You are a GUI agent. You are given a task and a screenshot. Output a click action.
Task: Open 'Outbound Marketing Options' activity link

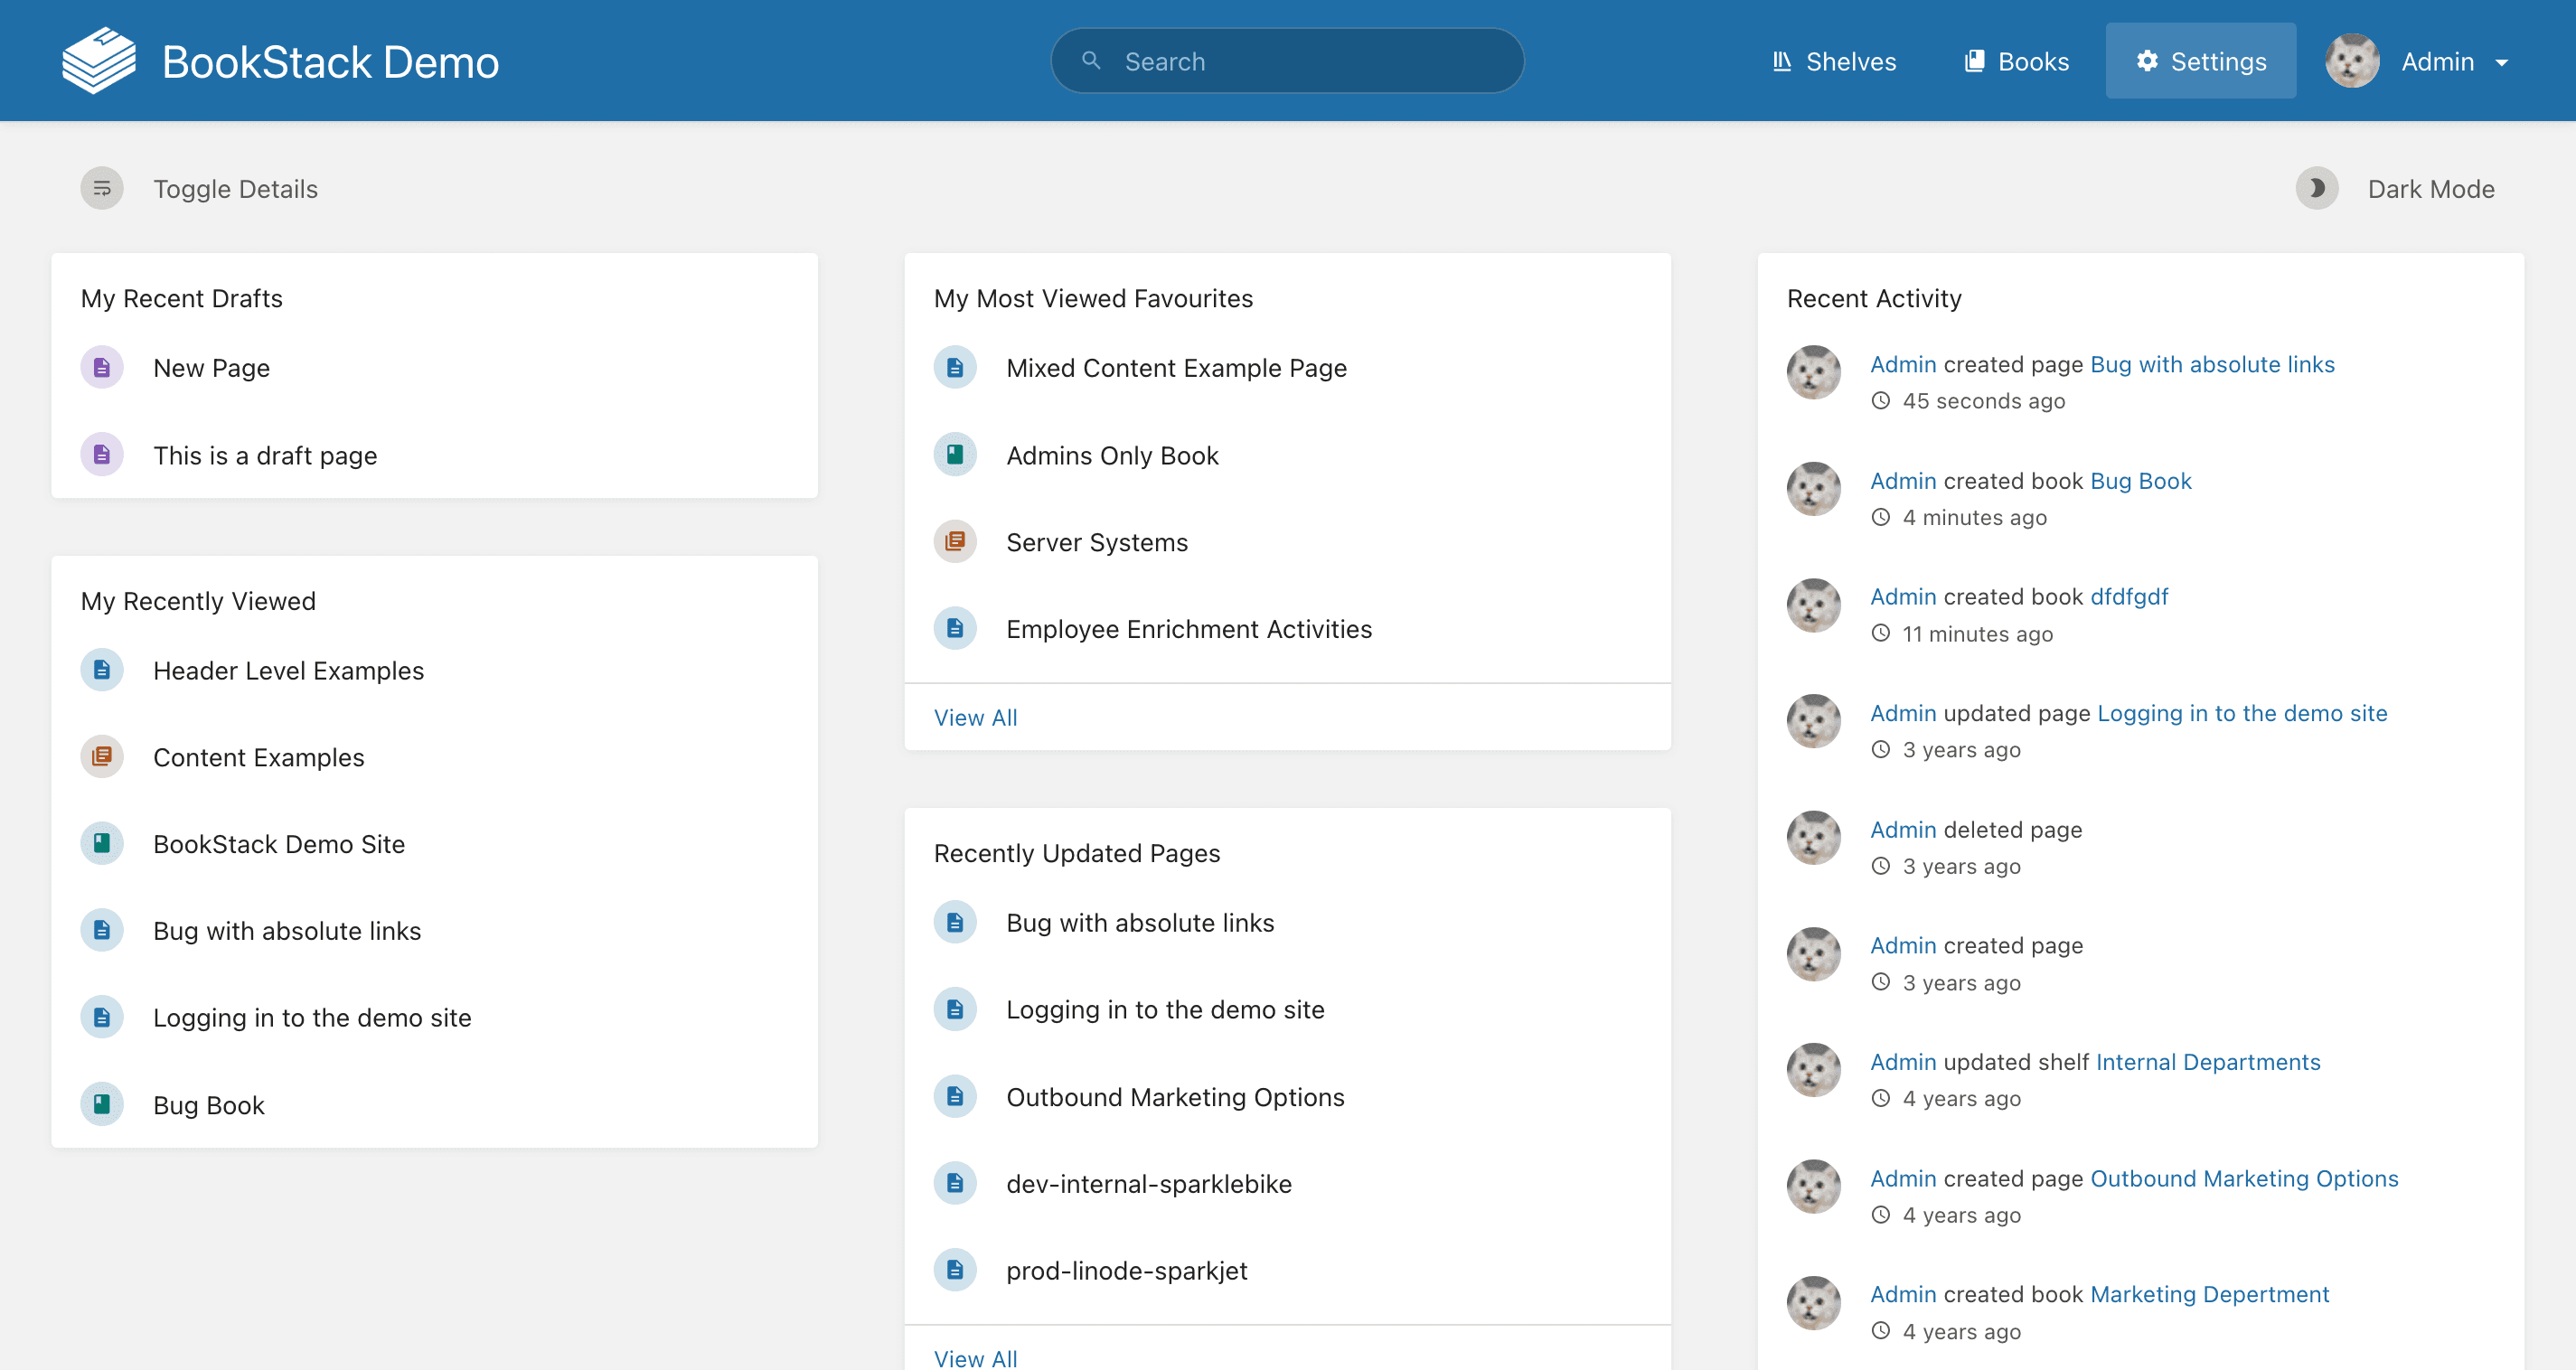pyautogui.click(x=2244, y=1178)
